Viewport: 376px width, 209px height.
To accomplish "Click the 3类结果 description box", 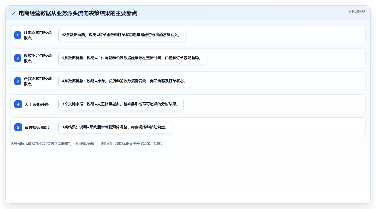I will click(x=115, y=127).
